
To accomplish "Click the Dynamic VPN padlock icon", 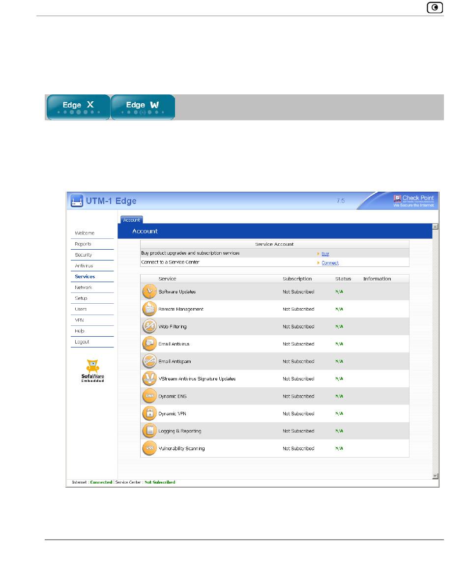I will pyautogui.click(x=149, y=413).
